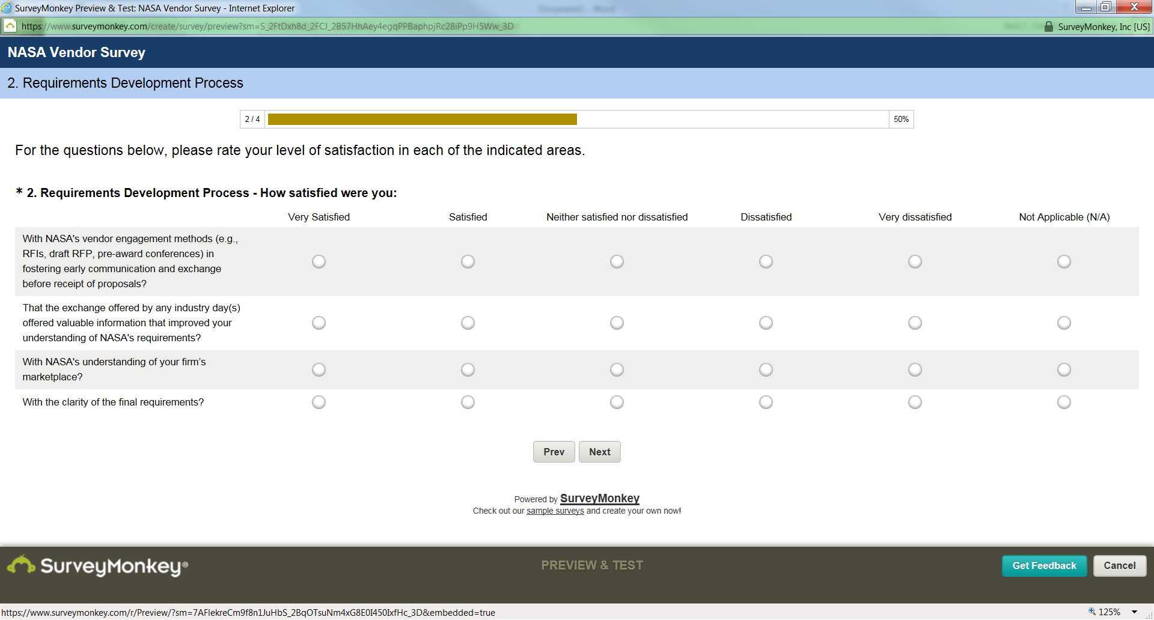Click the 2 / 4 page counter

coord(252,119)
